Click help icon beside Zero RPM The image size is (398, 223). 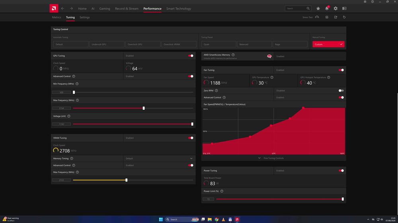(216, 91)
